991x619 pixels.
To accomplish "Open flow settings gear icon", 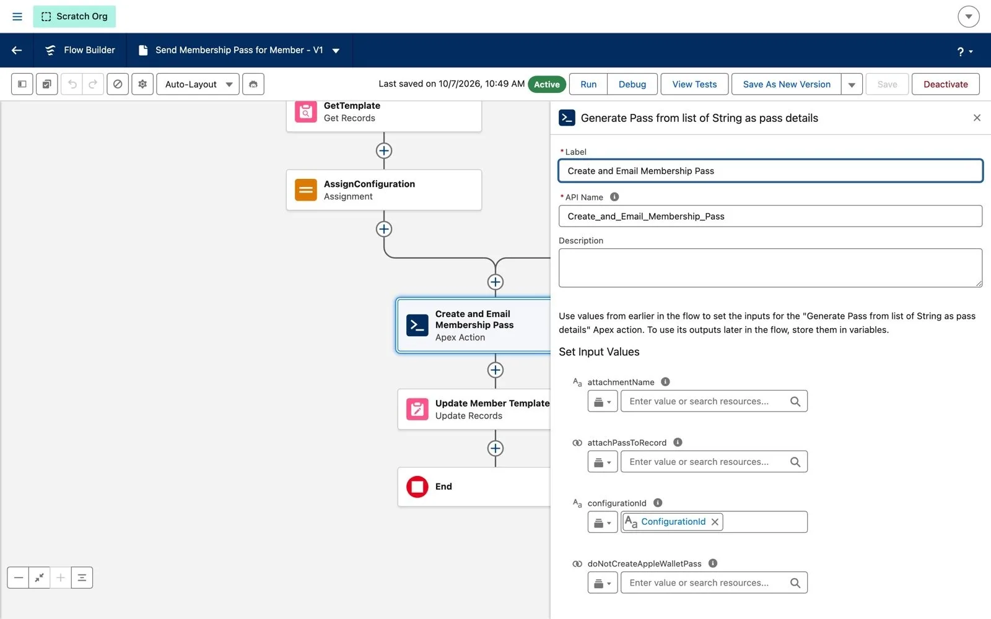I will [142, 84].
